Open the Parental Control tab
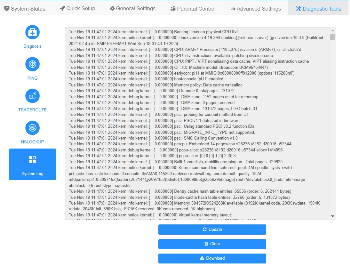The image size is (350, 267). [193, 9]
